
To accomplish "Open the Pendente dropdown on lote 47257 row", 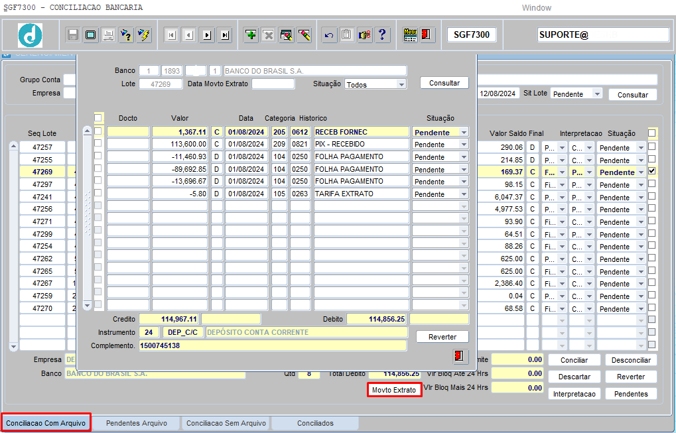I will [641, 148].
